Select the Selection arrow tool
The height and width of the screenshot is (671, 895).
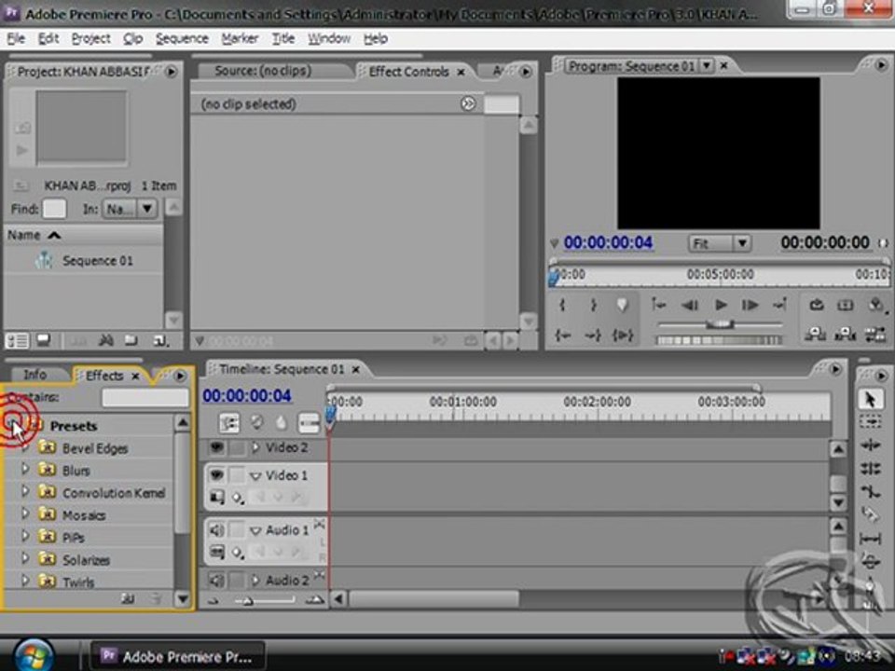point(870,400)
